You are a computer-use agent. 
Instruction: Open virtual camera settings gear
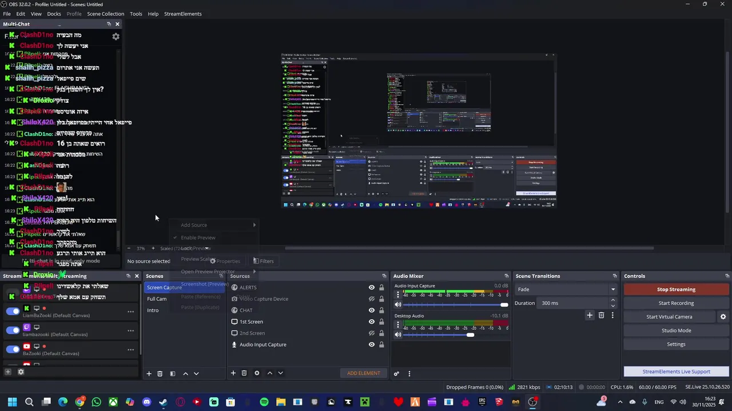point(723,317)
